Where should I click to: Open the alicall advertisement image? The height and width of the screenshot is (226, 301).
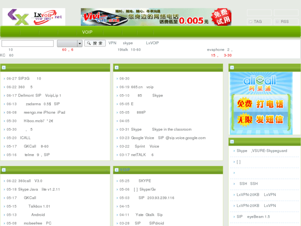(261, 103)
